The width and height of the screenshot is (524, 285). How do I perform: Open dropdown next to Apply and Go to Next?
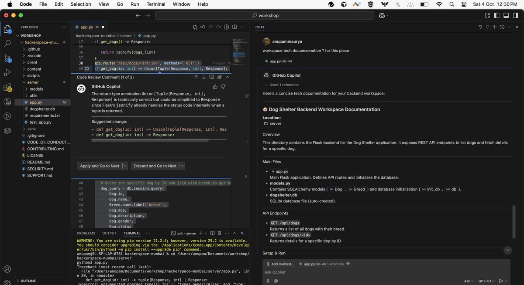(125, 166)
